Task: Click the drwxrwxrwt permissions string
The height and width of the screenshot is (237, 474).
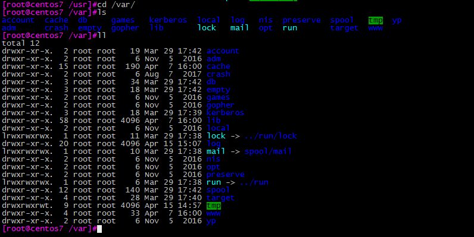Action: [x=27, y=206]
